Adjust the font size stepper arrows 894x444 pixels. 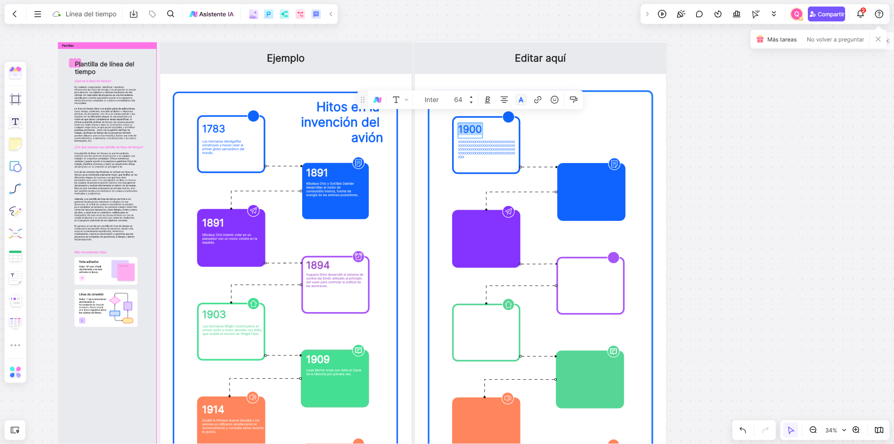pyautogui.click(x=471, y=100)
